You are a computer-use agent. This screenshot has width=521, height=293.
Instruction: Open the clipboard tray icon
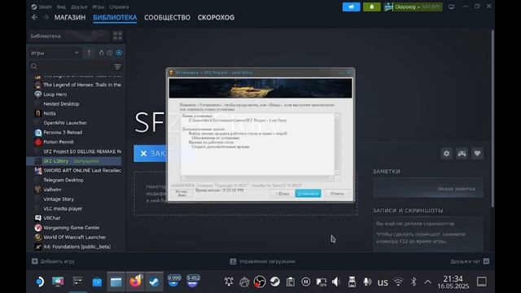(291, 282)
